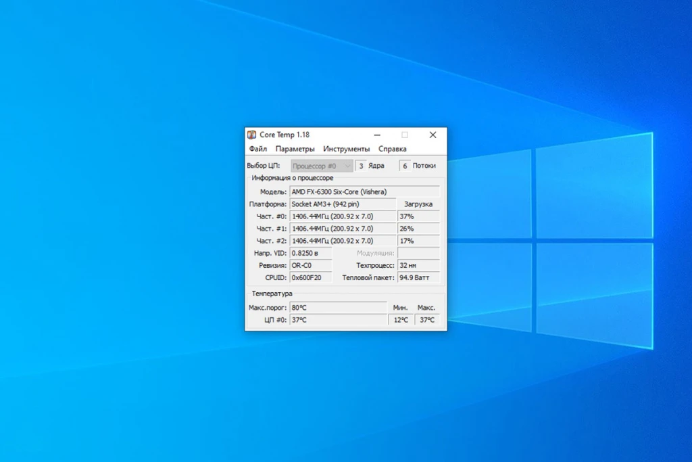This screenshot has width=692, height=462.
Task: Click the minimum temperature value 12°C
Action: tap(401, 320)
